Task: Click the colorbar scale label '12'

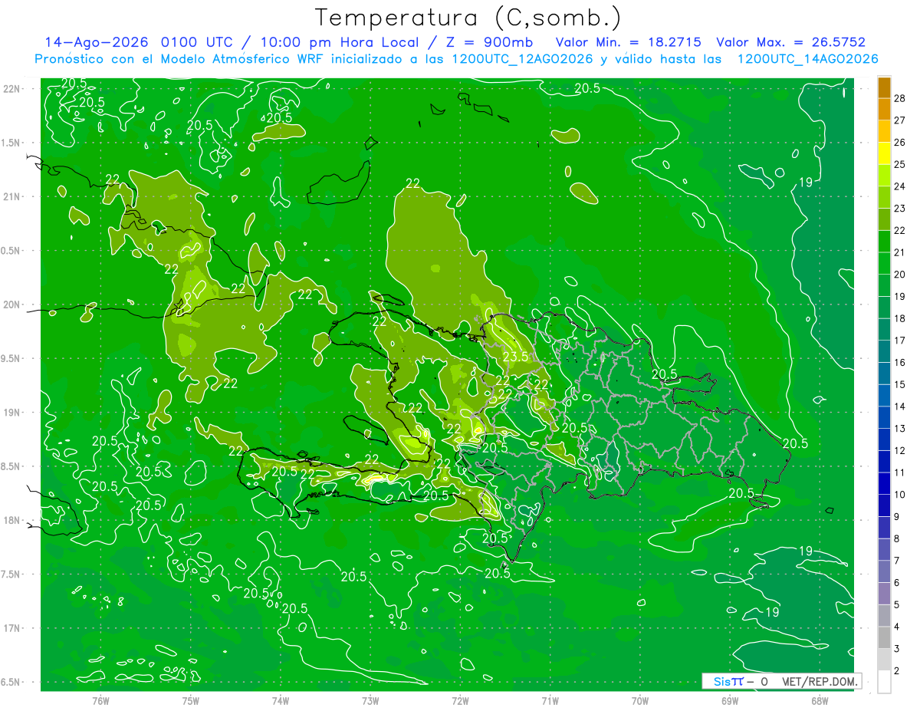Action: 900,450
